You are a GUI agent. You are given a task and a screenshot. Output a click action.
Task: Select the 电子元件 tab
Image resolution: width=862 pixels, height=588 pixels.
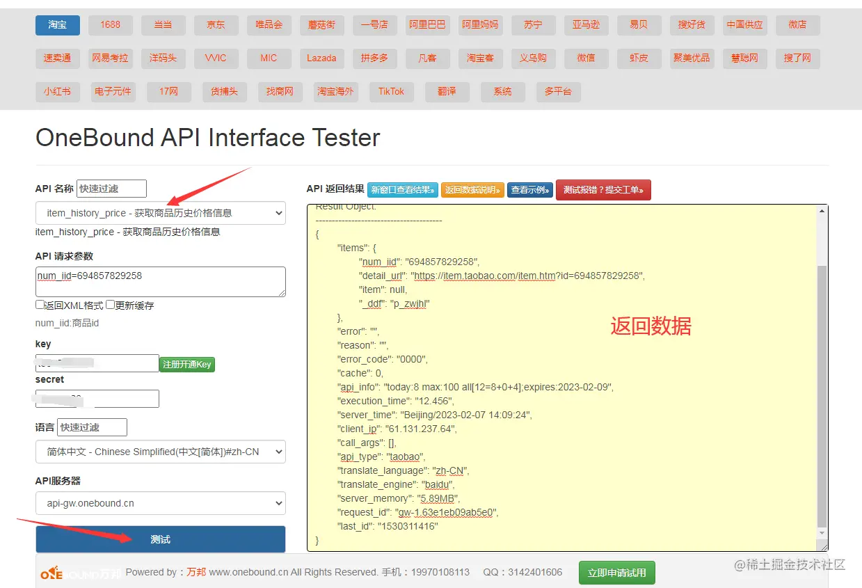point(113,92)
